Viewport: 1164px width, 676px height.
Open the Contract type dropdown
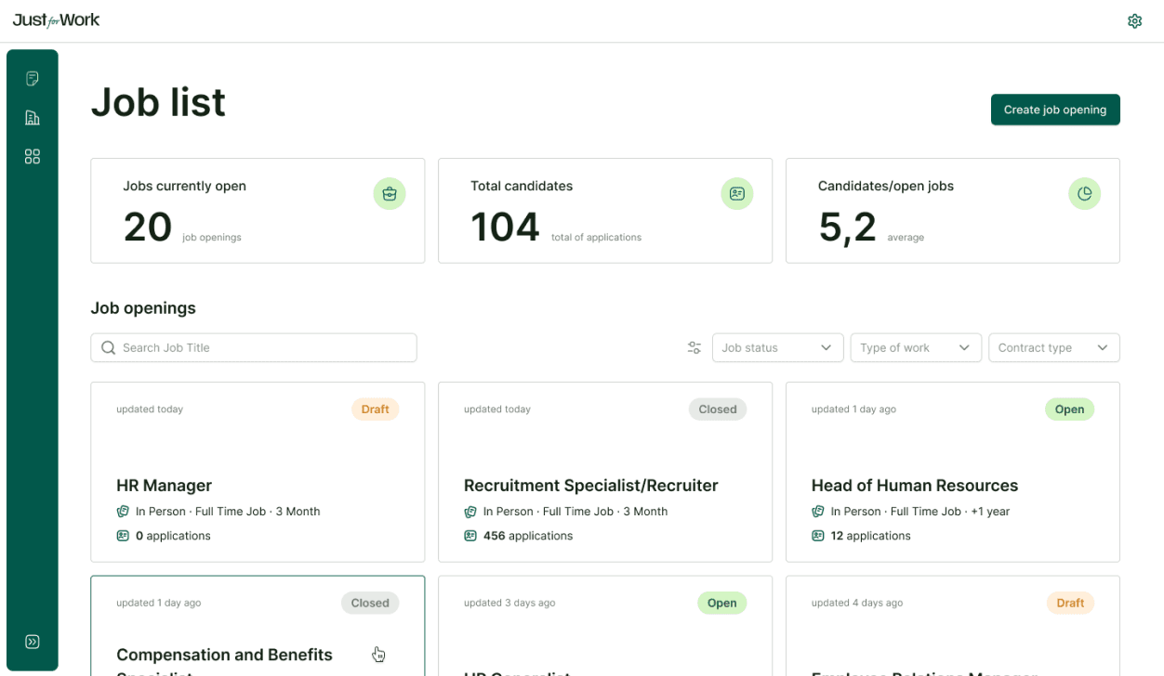tap(1054, 347)
